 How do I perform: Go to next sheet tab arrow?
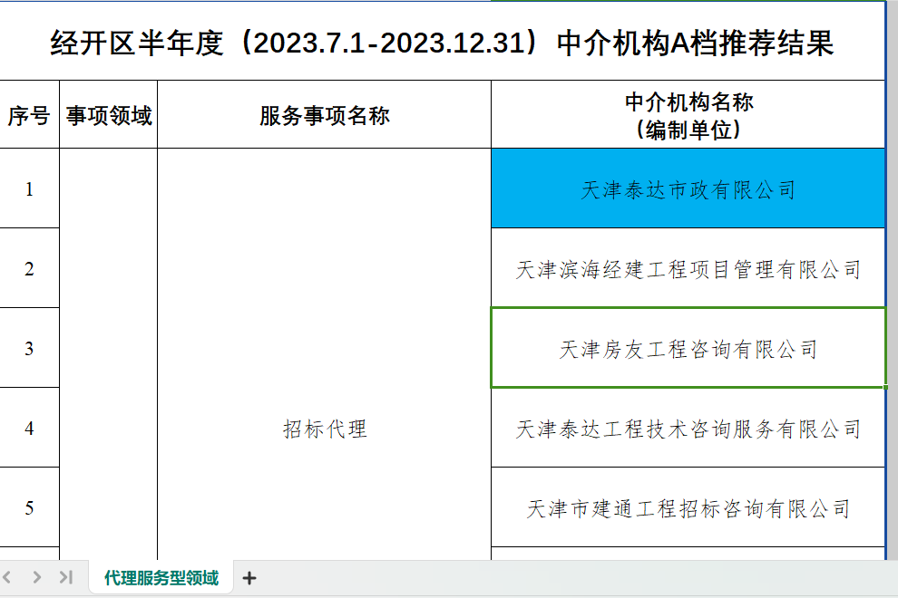[x=36, y=577]
